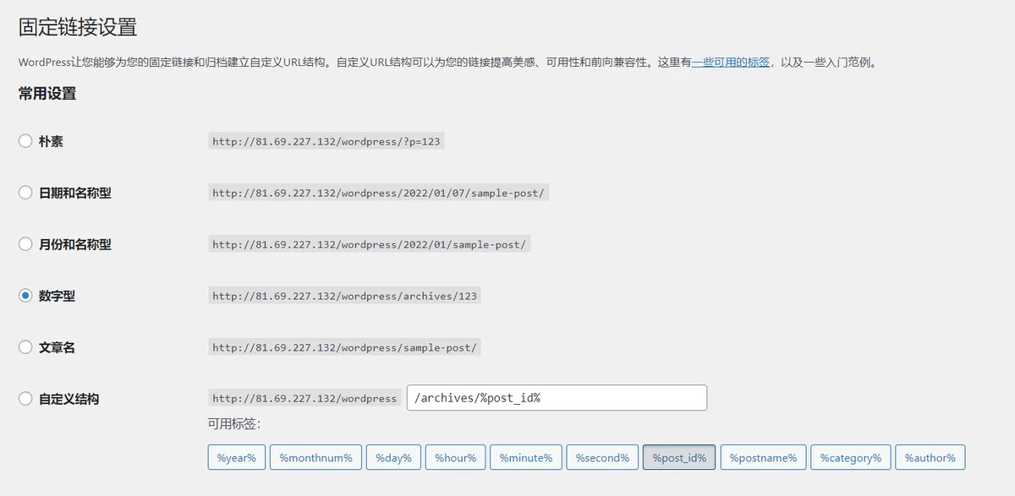Click the 可用标签 label
The height and width of the screenshot is (496, 1015).
tap(234, 423)
